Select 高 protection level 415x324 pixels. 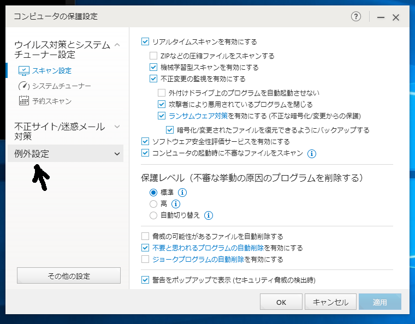pos(153,204)
